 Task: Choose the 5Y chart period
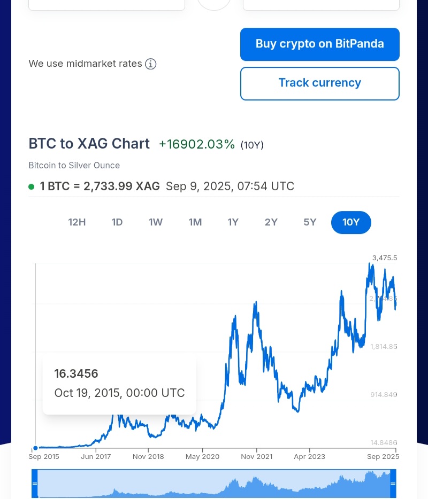[x=310, y=222]
